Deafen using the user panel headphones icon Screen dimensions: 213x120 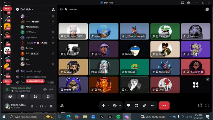click(x=42, y=106)
